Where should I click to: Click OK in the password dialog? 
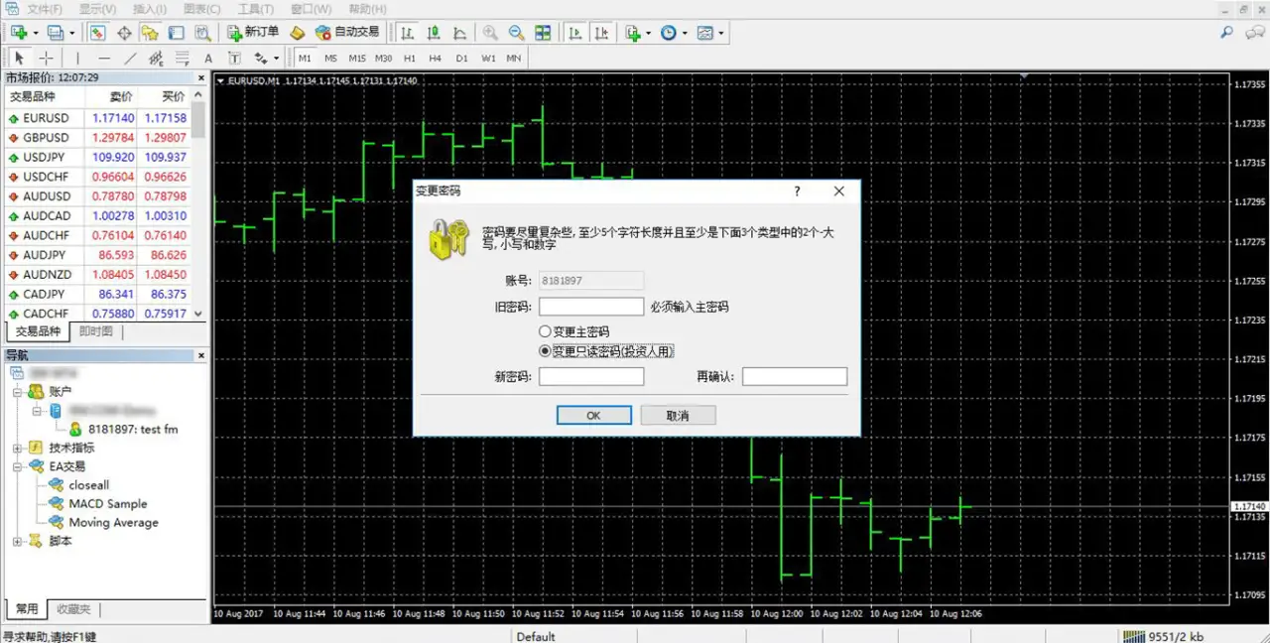click(593, 416)
